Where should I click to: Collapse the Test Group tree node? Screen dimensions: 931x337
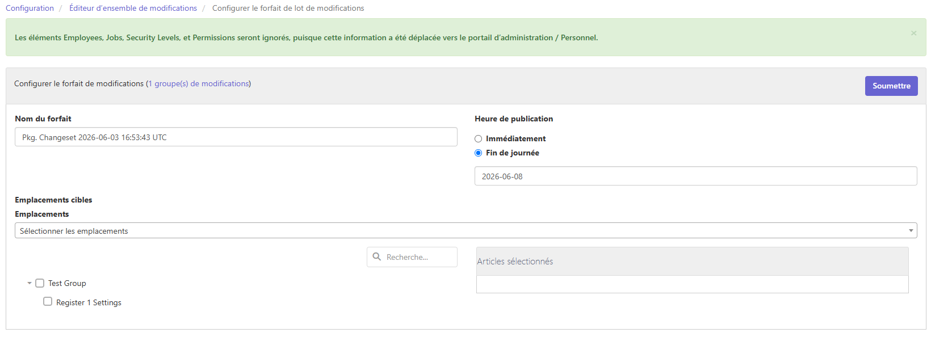point(30,283)
